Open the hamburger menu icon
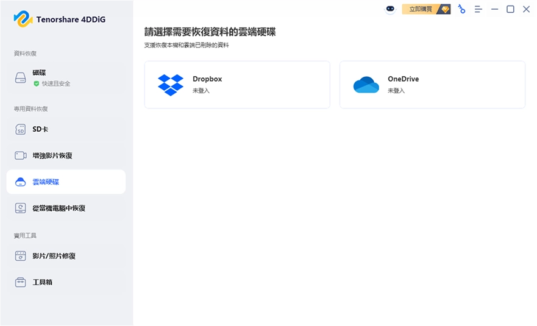The height and width of the screenshot is (326, 537). (478, 9)
